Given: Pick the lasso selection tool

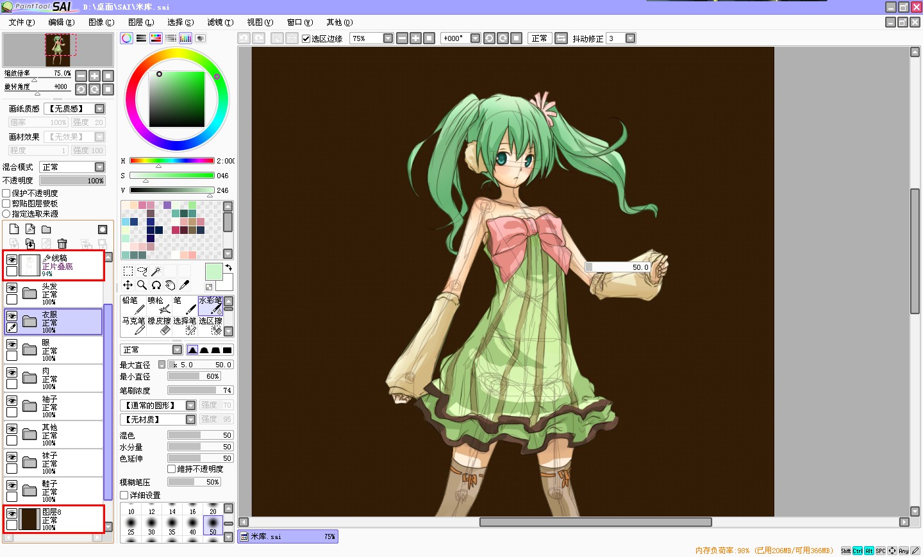Looking at the screenshot, I should click(142, 271).
